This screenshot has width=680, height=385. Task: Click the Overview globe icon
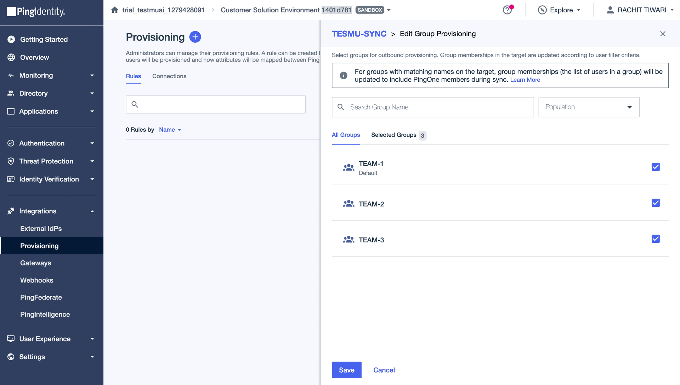11,57
